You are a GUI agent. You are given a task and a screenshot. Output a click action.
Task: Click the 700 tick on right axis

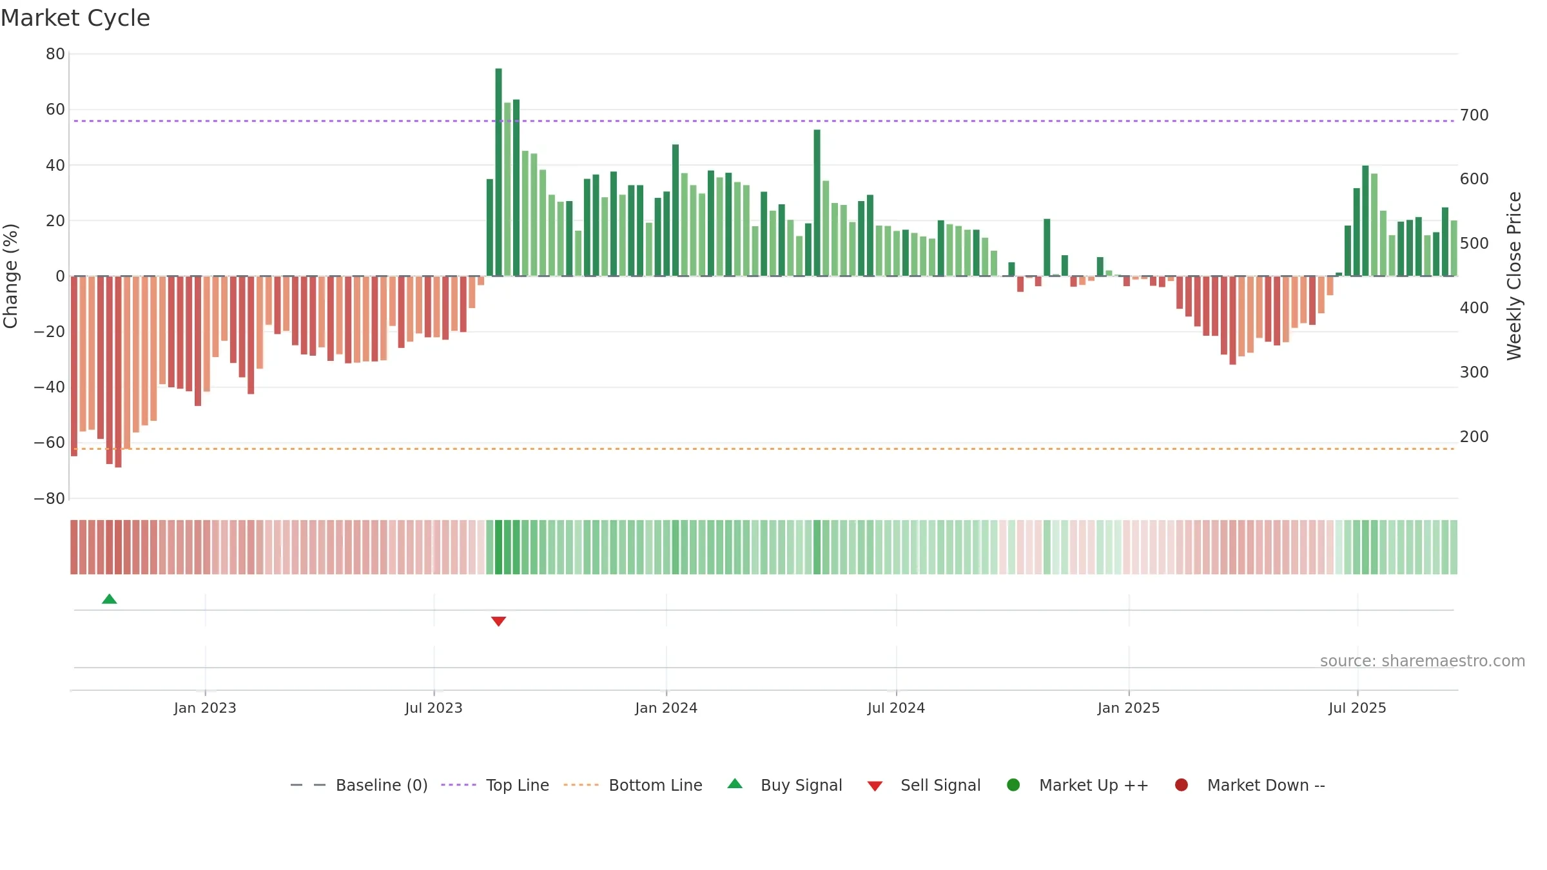point(1474,115)
